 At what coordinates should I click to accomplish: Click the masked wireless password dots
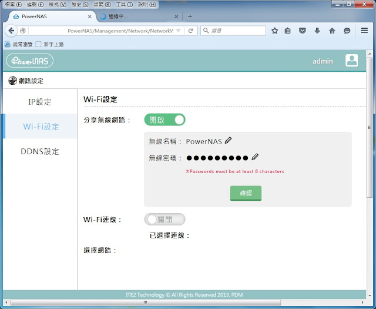pos(217,158)
